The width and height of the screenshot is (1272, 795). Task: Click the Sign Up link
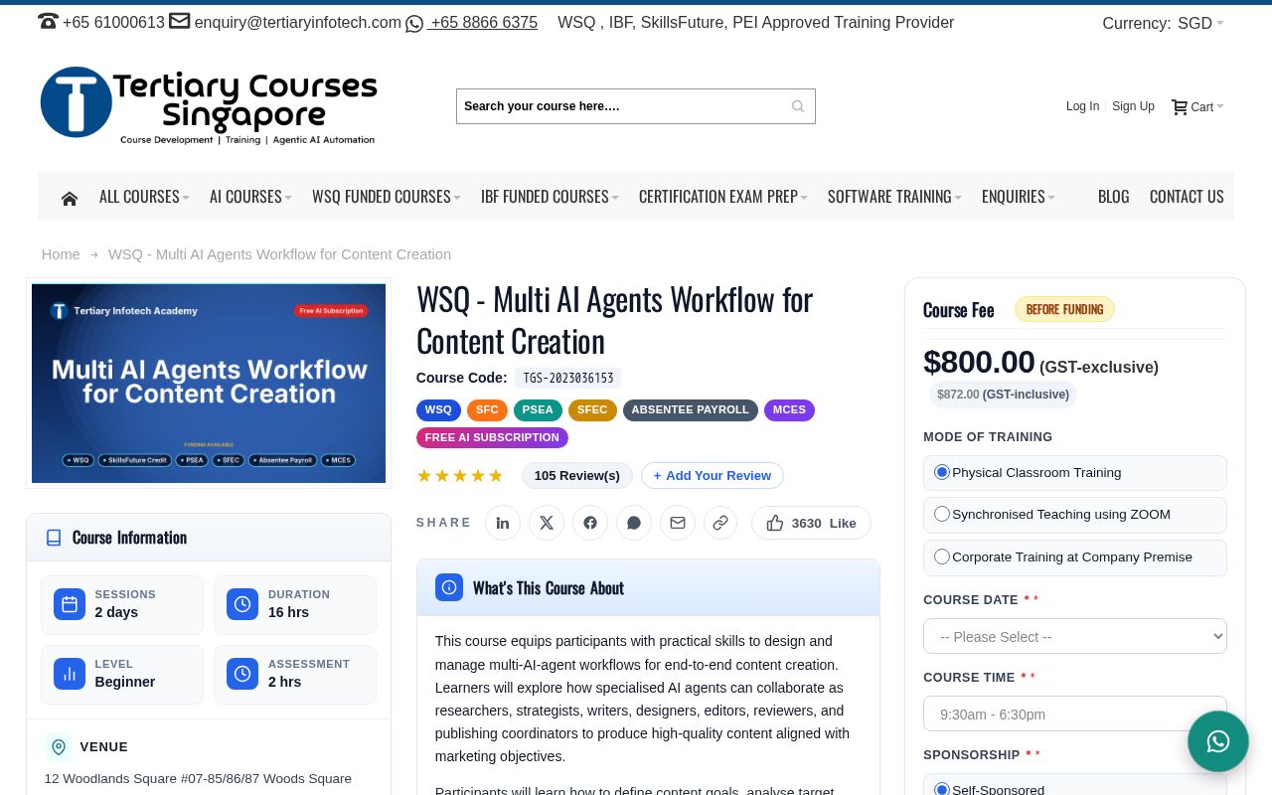pos(1133,106)
